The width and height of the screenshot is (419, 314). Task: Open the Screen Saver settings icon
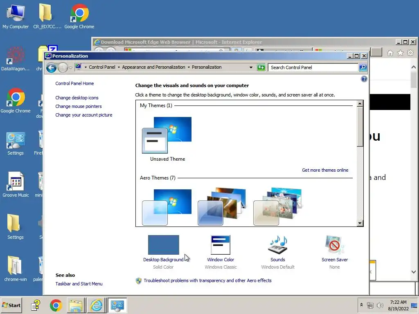[x=335, y=245]
